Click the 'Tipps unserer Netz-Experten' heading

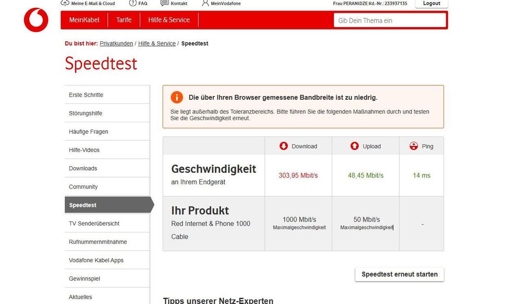point(218,301)
